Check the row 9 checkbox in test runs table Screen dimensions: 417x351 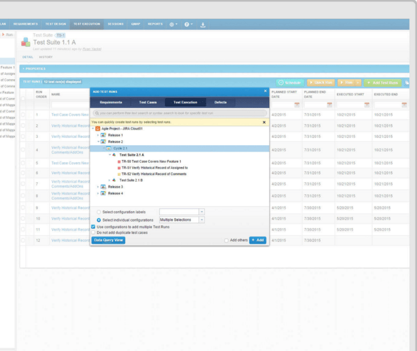coord(23,208)
